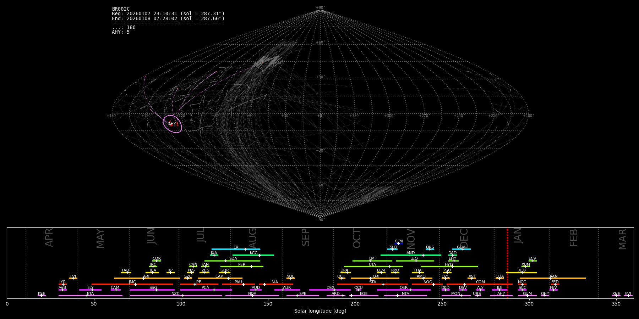Click the AHY label in the timeline
The height and width of the screenshot is (319, 639).
[501, 293]
